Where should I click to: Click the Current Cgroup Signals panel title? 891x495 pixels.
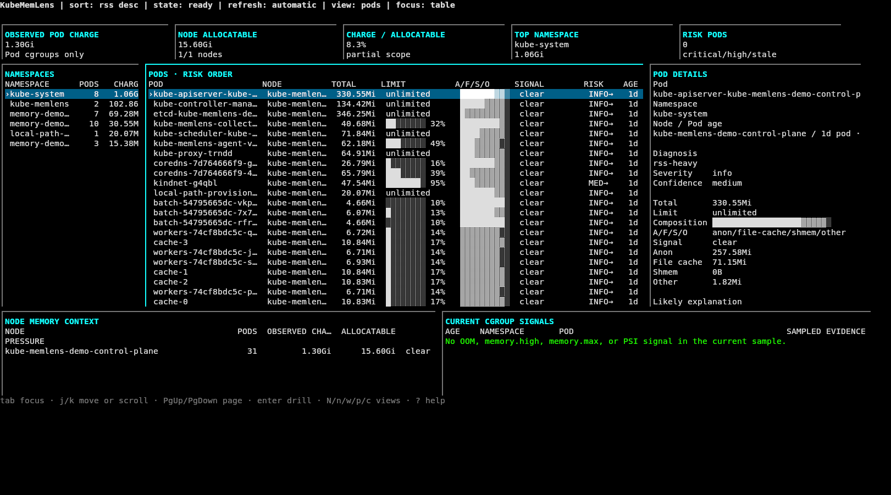tap(500, 321)
